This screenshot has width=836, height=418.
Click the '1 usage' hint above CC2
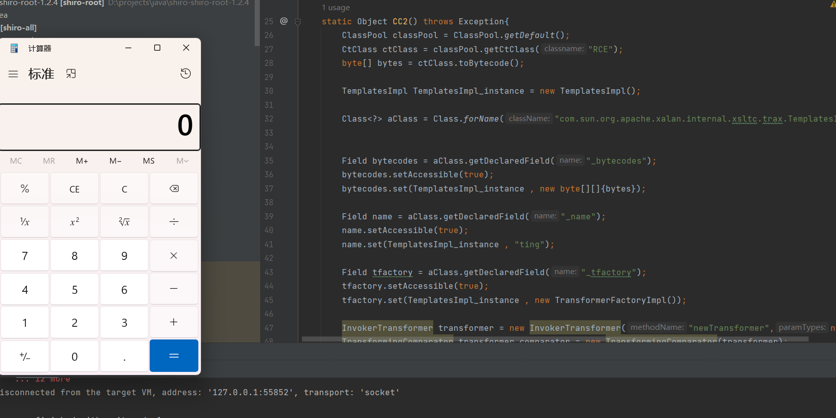pyautogui.click(x=336, y=8)
